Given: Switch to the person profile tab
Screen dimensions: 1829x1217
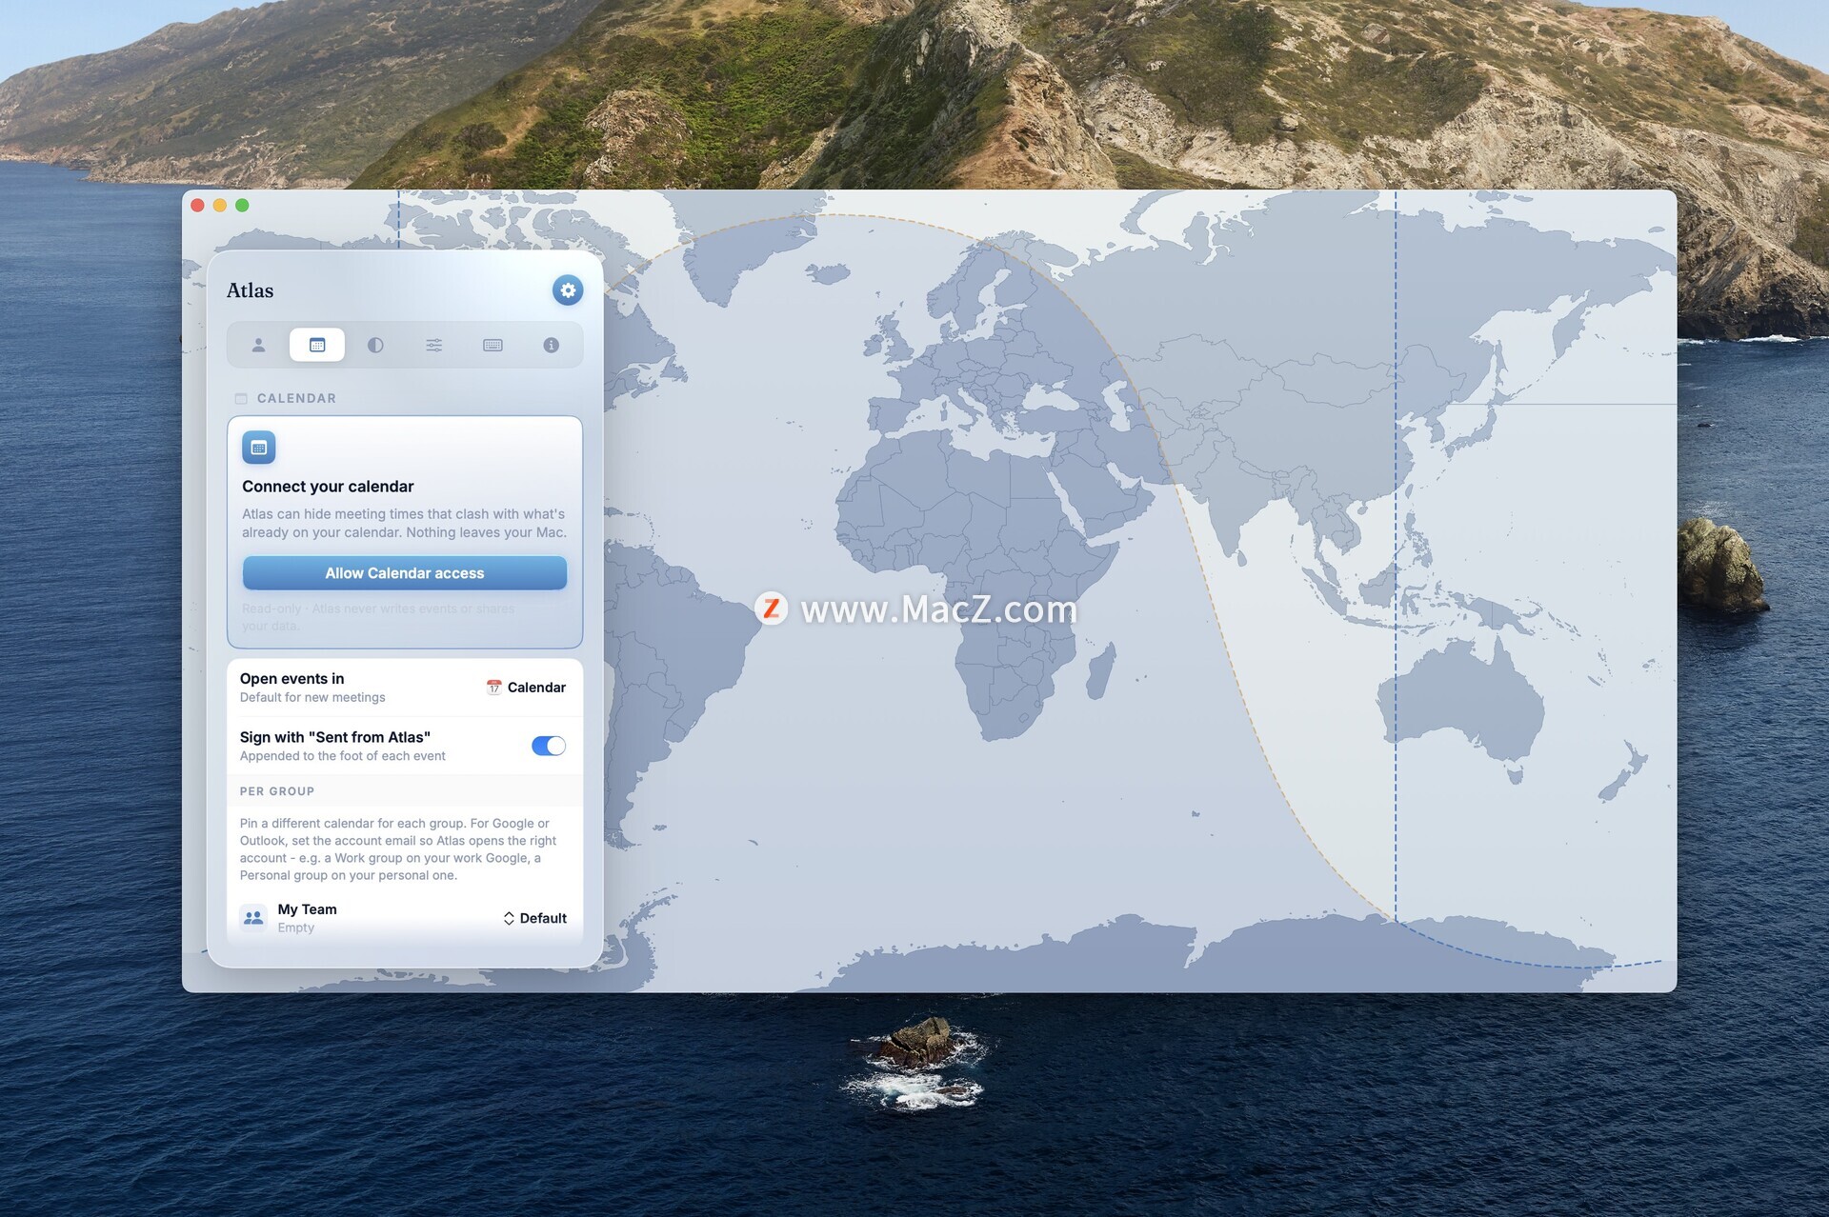Looking at the screenshot, I should tap(258, 345).
